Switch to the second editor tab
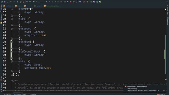Screen dimensions: 169x95 (x=18, y=6)
